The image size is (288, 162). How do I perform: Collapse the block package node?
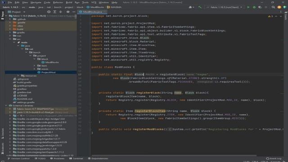34,59
